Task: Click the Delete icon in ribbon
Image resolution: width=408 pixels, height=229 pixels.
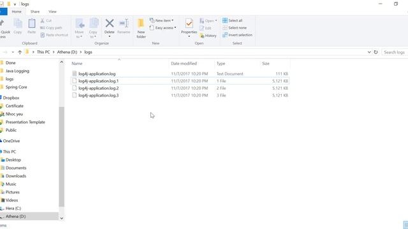Action: pyautogui.click(x=109, y=24)
